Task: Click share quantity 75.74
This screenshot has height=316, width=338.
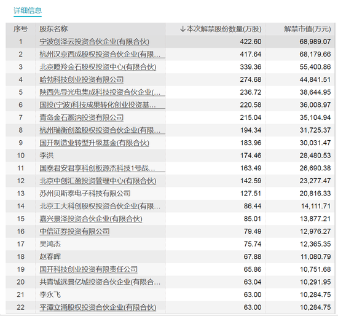Action: pos(253,244)
